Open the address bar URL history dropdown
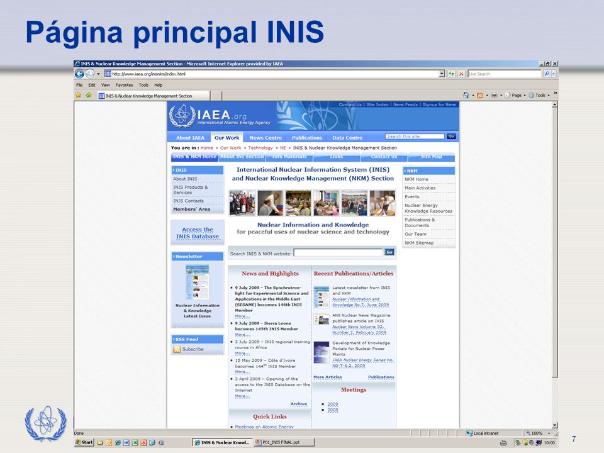Screen dimensions: 604x453 tap(442, 74)
